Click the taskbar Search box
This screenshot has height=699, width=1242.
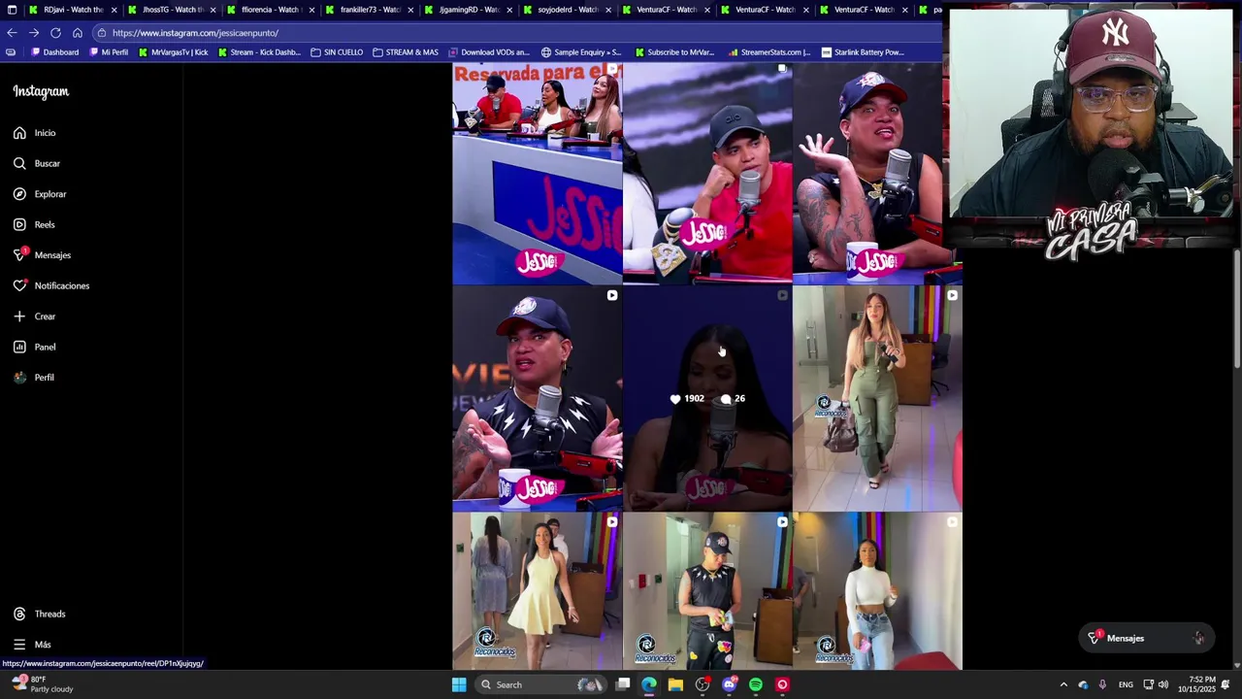(539, 684)
